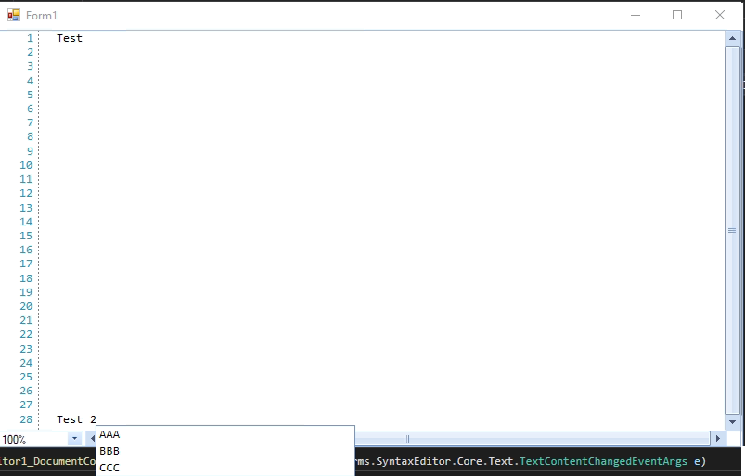This screenshot has width=745, height=476.
Task: Minimize the Form1 window
Action: point(636,15)
